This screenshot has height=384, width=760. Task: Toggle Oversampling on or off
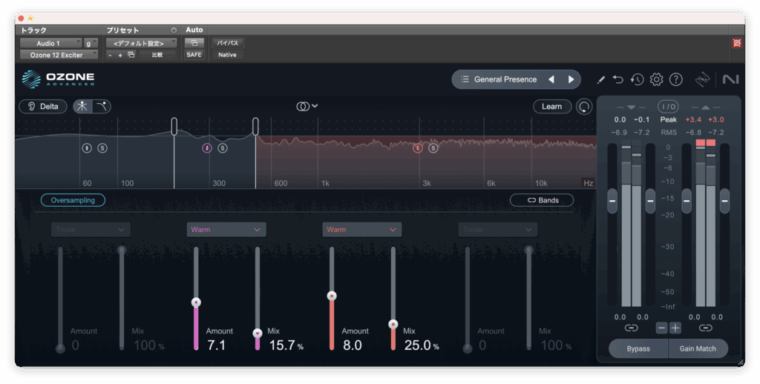coord(73,200)
